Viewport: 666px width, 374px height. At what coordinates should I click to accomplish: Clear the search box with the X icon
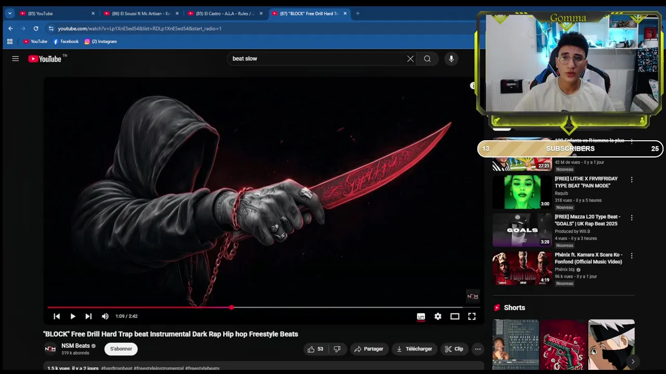[x=411, y=59]
